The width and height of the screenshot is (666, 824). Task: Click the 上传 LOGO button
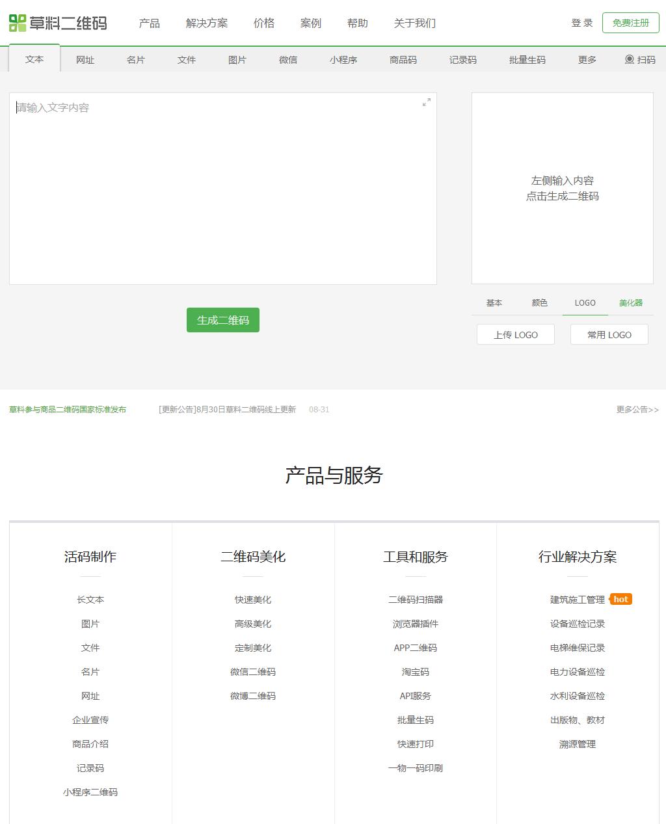pyautogui.click(x=515, y=334)
